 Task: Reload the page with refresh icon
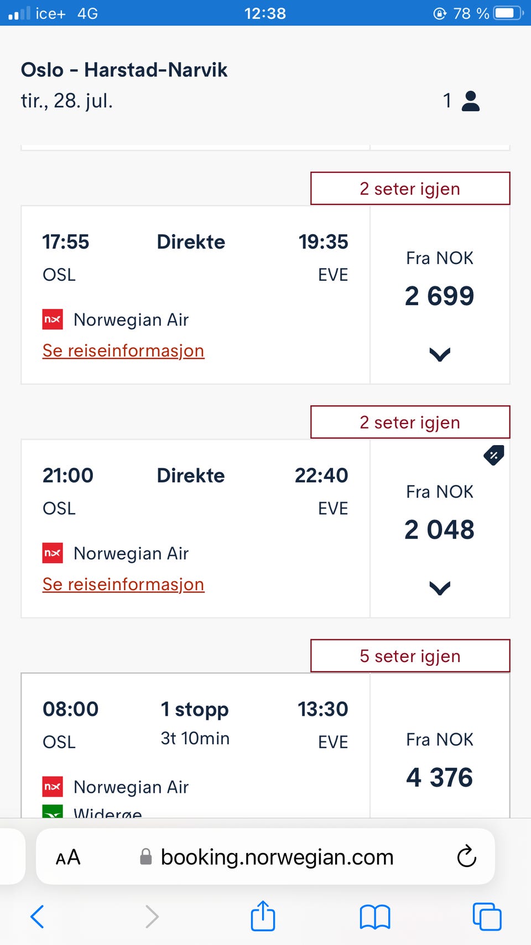click(466, 856)
